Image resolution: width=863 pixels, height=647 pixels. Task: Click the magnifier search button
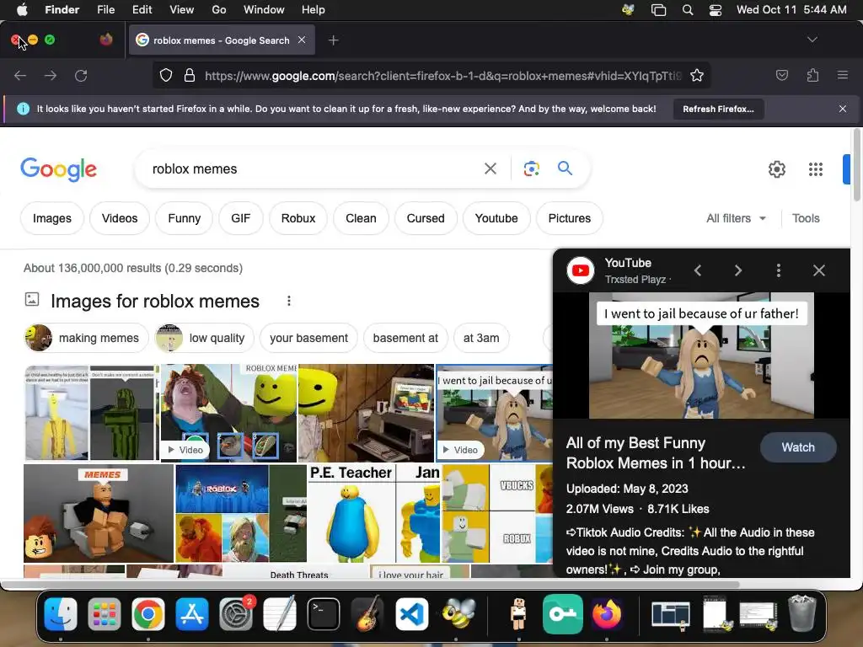coord(565,168)
